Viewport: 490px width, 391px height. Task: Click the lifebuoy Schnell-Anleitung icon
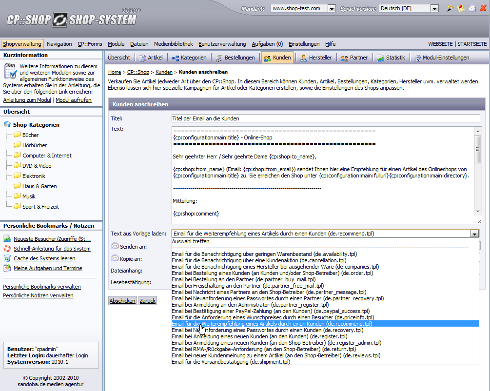coord(7,249)
